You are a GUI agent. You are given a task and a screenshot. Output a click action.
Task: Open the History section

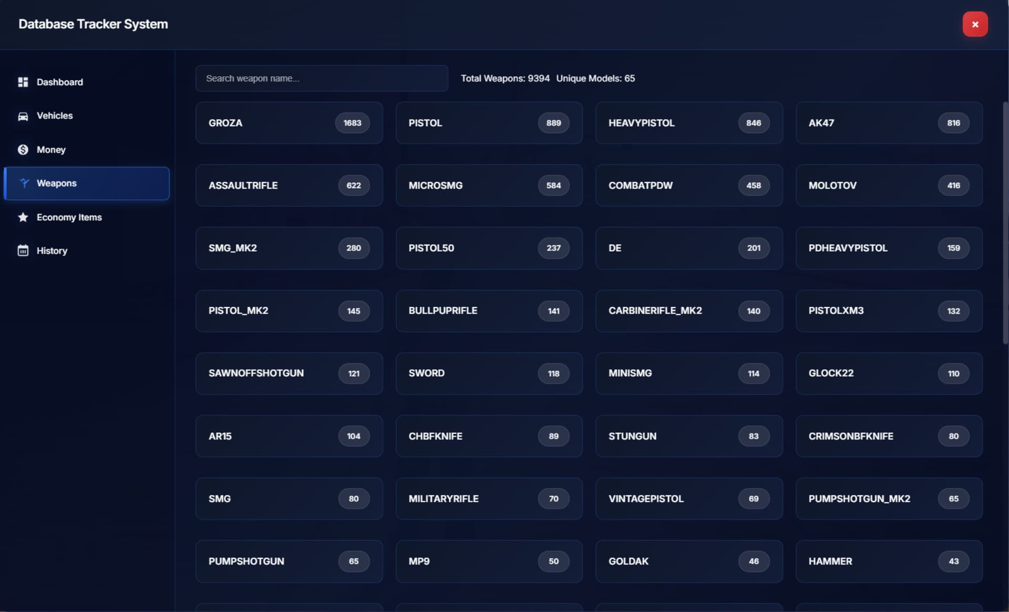[x=87, y=251]
